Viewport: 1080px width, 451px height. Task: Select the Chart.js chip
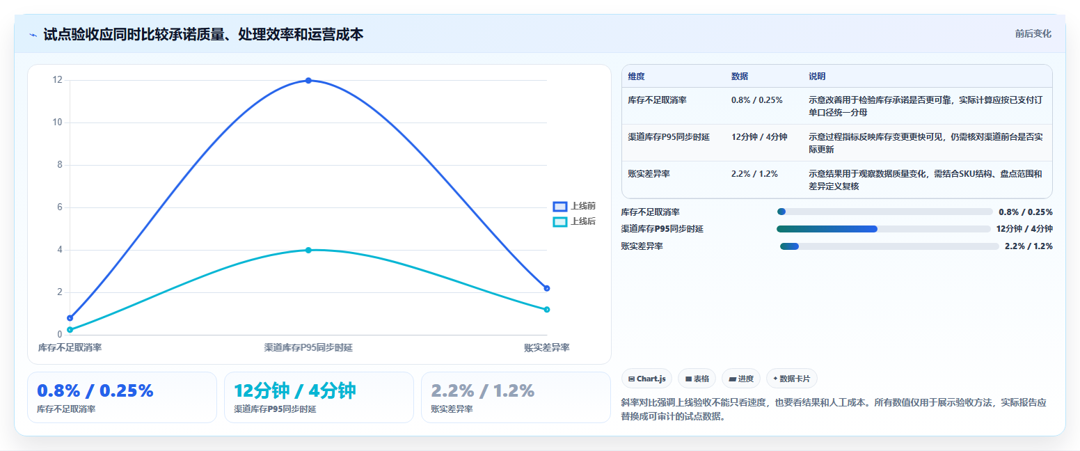click(x=647, y=379)
